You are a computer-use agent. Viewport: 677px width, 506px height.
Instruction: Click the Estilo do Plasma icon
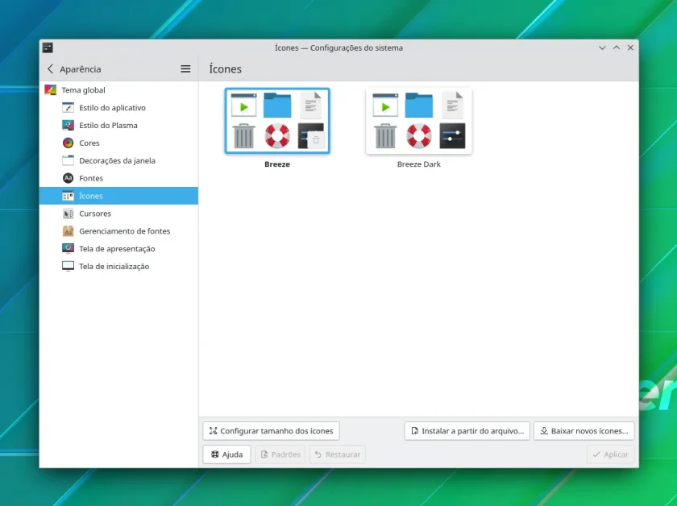[x=69, y=125]
